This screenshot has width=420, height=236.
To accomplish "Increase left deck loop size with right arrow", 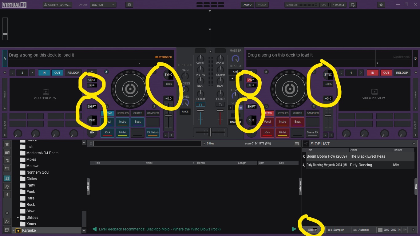I will pos(32,73).
